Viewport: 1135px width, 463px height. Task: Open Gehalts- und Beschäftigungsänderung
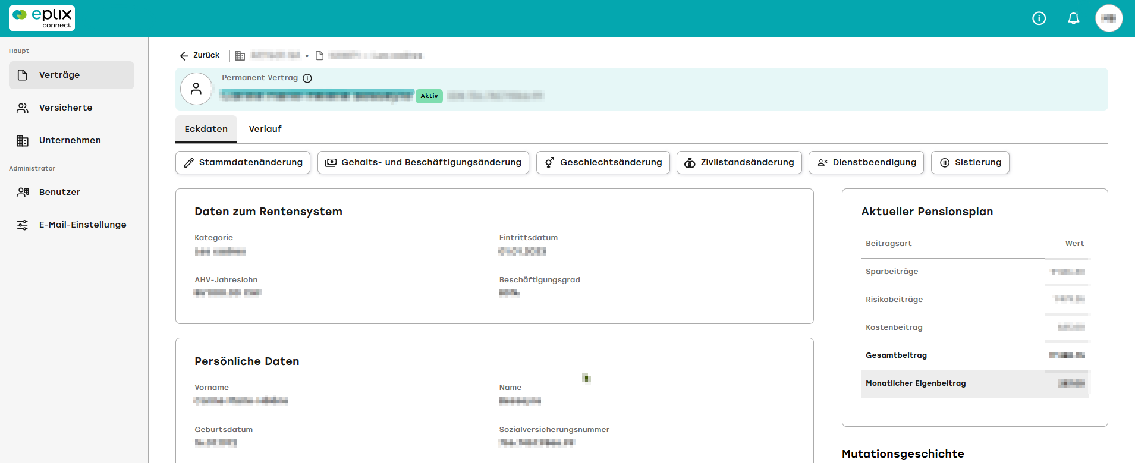point(423,163)
